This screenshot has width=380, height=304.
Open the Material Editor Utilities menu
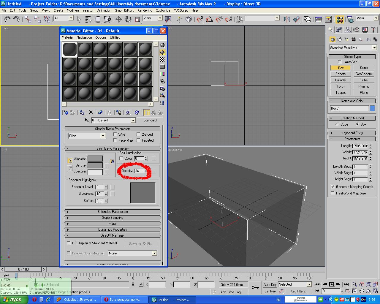click(115, 37)
